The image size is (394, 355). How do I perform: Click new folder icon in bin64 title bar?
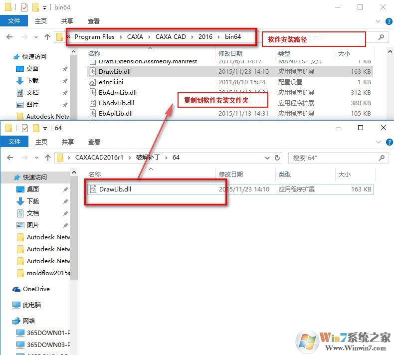pos(35,7)
